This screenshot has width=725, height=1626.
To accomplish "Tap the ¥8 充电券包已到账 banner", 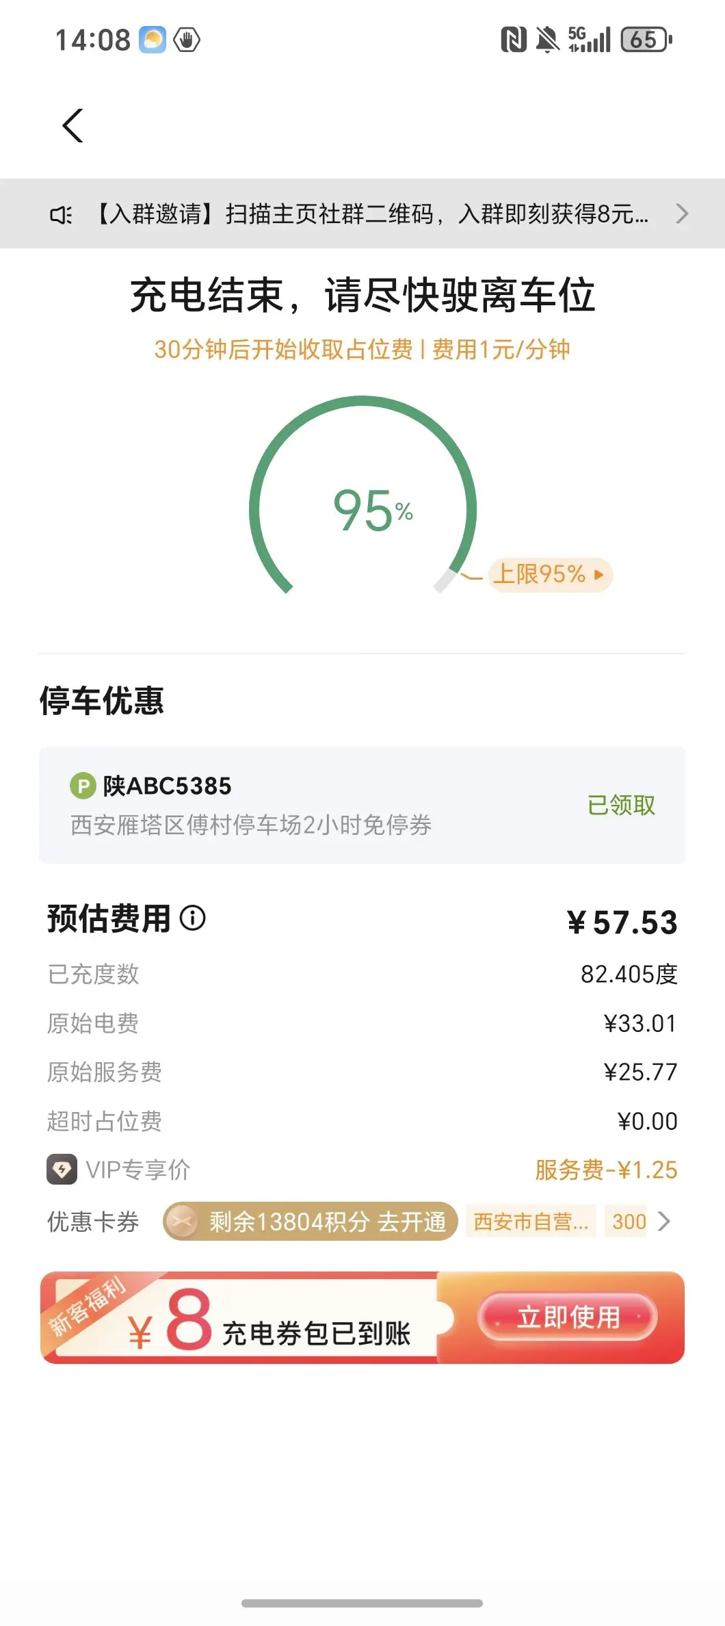I will coord(362,1317).
